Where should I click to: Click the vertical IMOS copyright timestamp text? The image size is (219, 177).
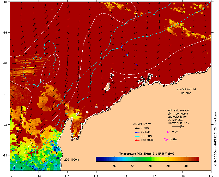point(215,139)
